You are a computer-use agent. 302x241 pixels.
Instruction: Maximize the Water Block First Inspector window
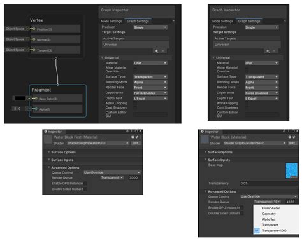136,131
